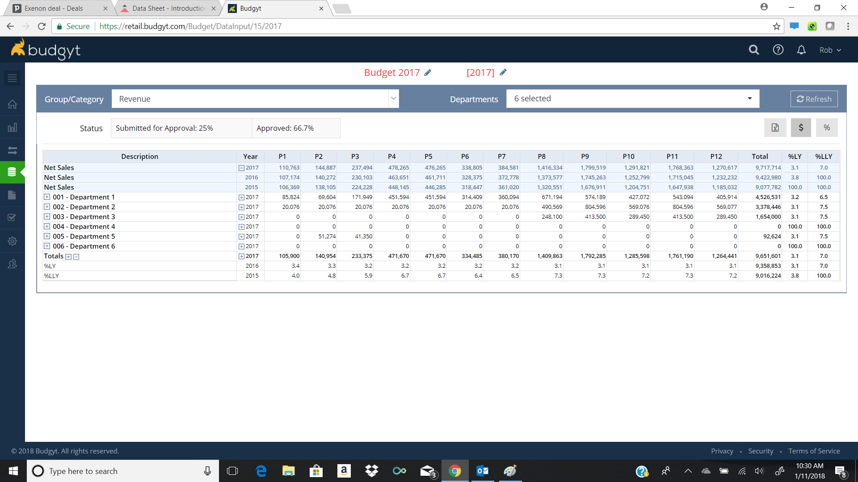Open the Terms of Service link
This screenshot has width=858, height=482.
pyautogui.click(x=814, y=451)
